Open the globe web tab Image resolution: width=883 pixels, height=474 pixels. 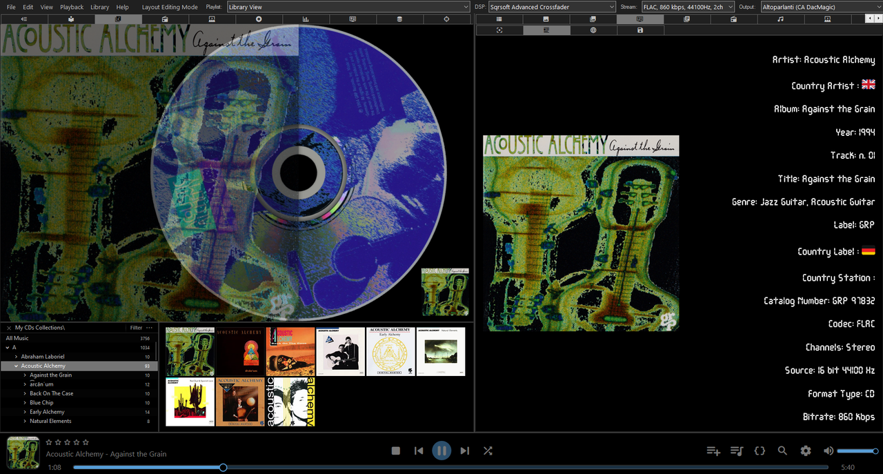tap(593, 30)
